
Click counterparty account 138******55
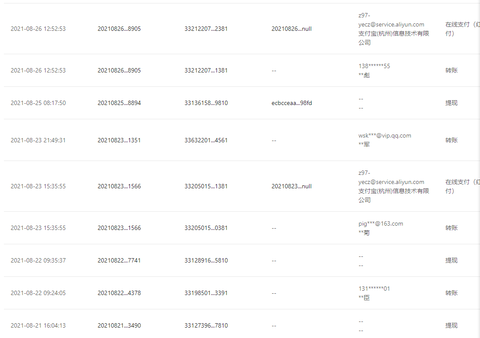tap(374, 66)
